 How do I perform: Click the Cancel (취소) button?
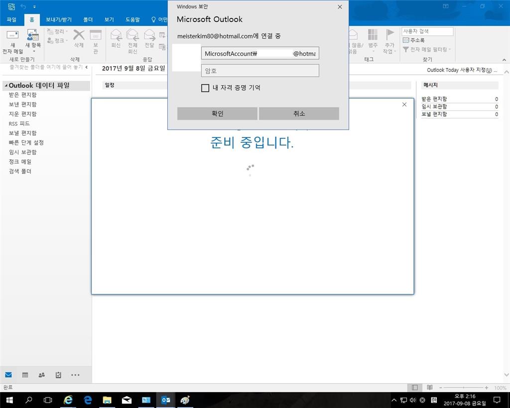pyautogui.click(x=299, y=114)
